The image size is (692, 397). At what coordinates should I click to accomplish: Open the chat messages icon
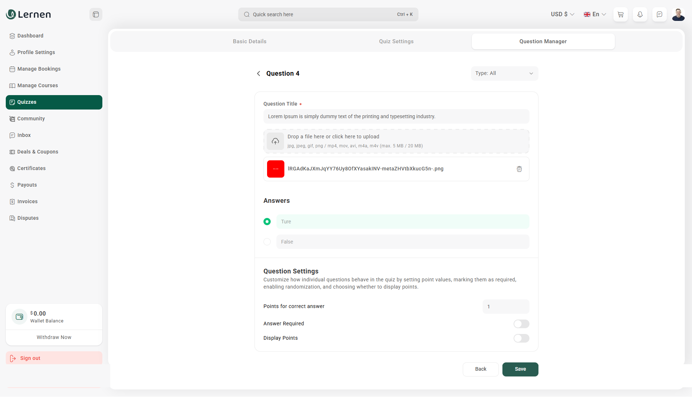[x=660, y=14]
